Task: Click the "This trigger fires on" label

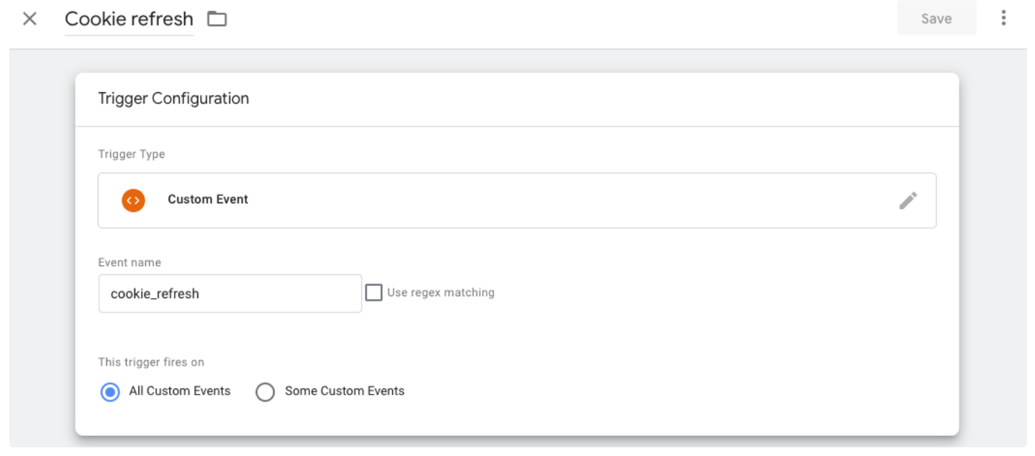Action: coord(151,362)
